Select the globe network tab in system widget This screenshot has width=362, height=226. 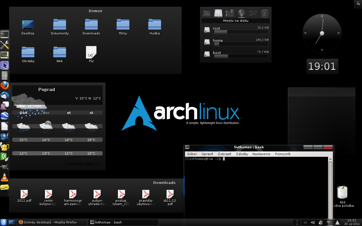tap(241, 13)
